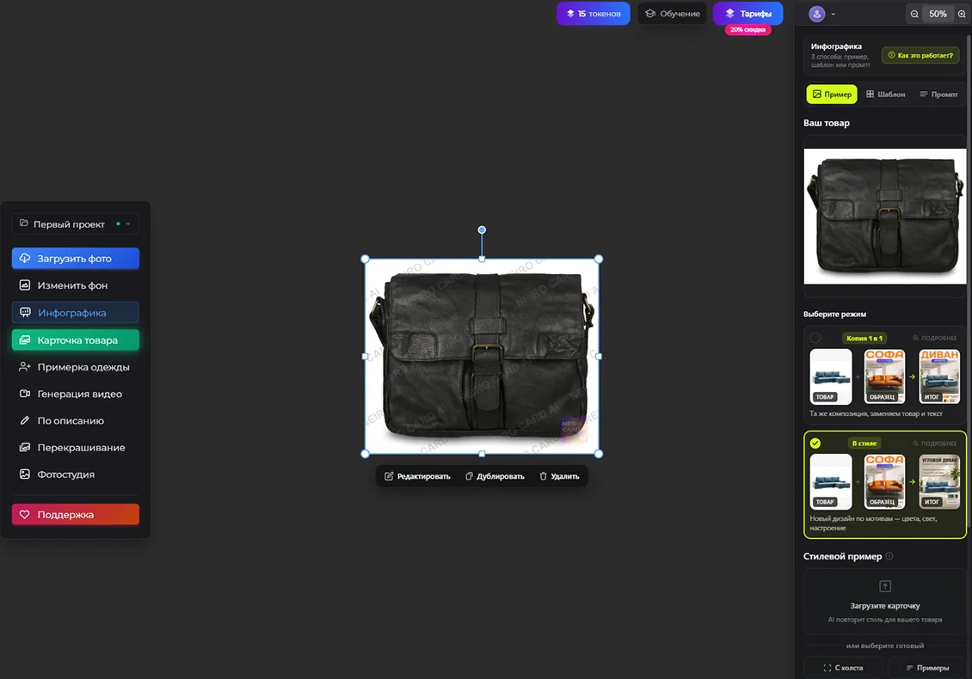972x679 pixels.
Task: Click Дублировать under the image
Action: pos(495,476)
